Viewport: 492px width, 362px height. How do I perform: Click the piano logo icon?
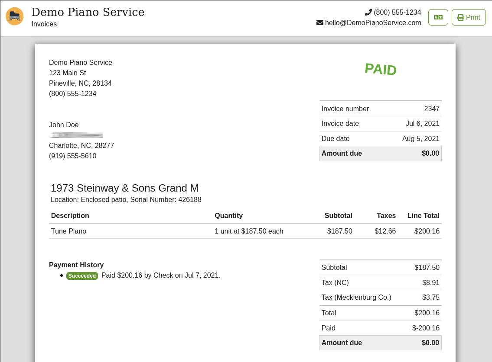14,16
